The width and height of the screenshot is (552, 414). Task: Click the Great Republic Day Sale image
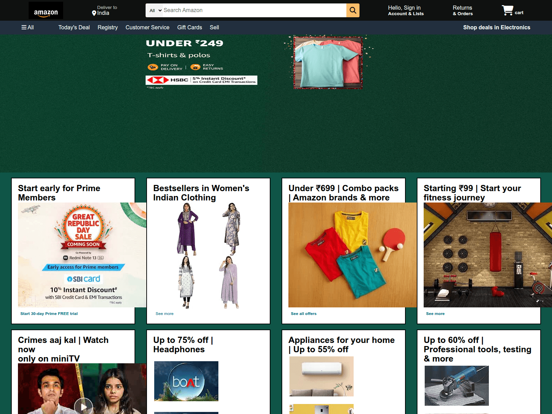(x=82, y=255)
